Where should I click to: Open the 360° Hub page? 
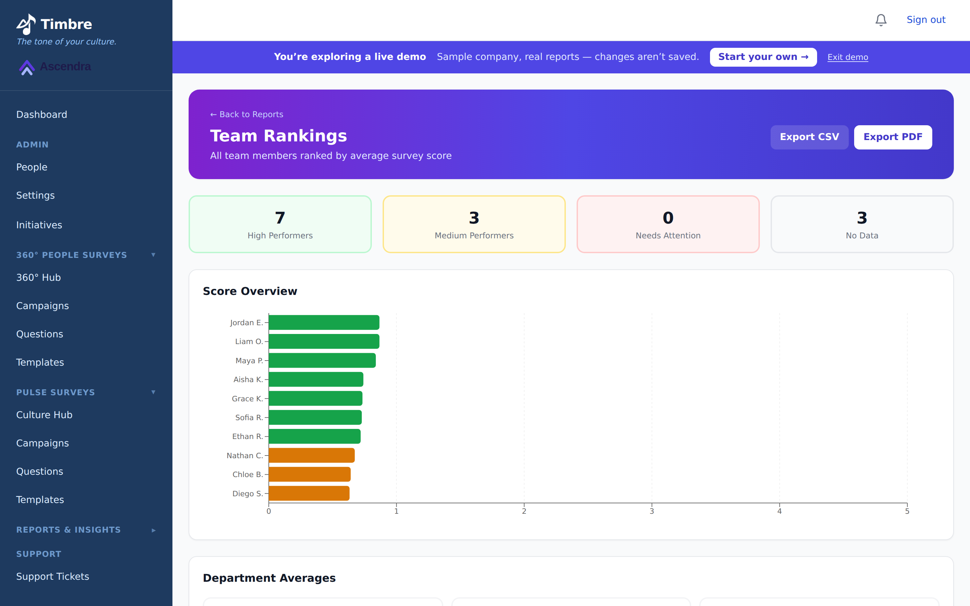click(38, 277)
